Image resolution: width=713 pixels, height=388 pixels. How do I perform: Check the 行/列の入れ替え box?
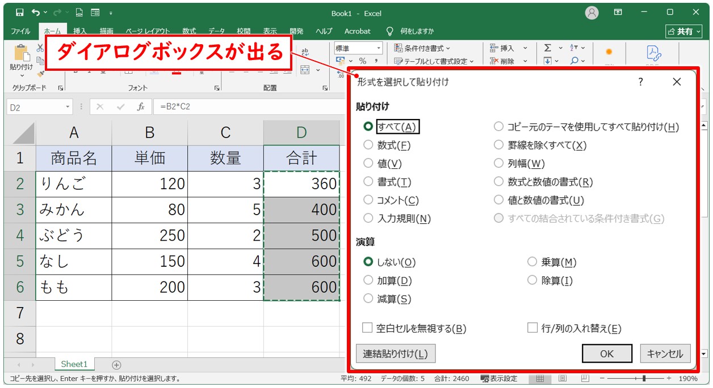point(532,328)
